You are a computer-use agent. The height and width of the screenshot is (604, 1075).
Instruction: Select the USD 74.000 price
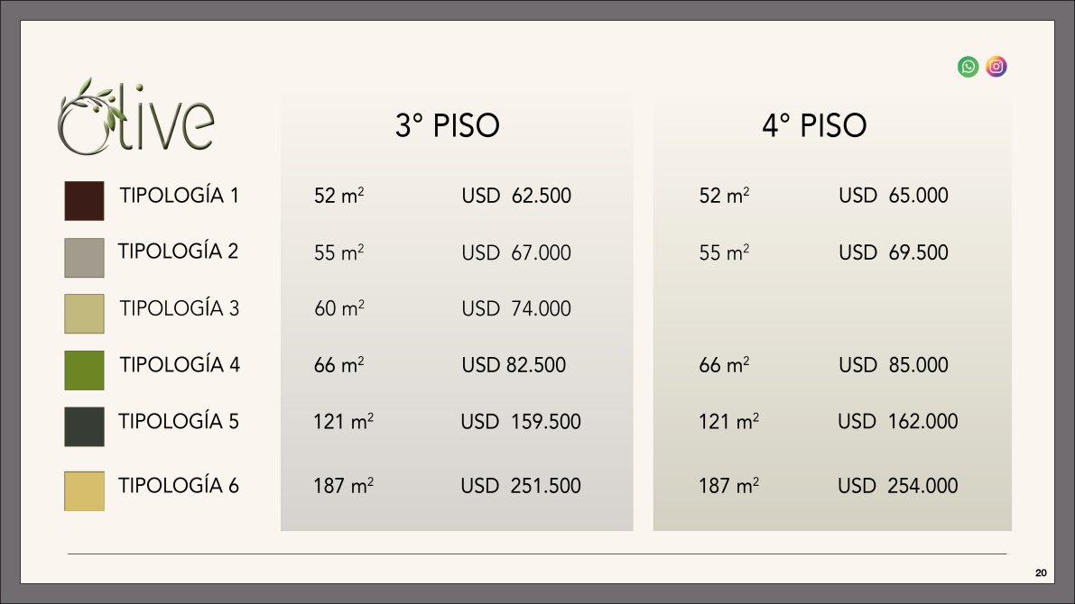516,308
